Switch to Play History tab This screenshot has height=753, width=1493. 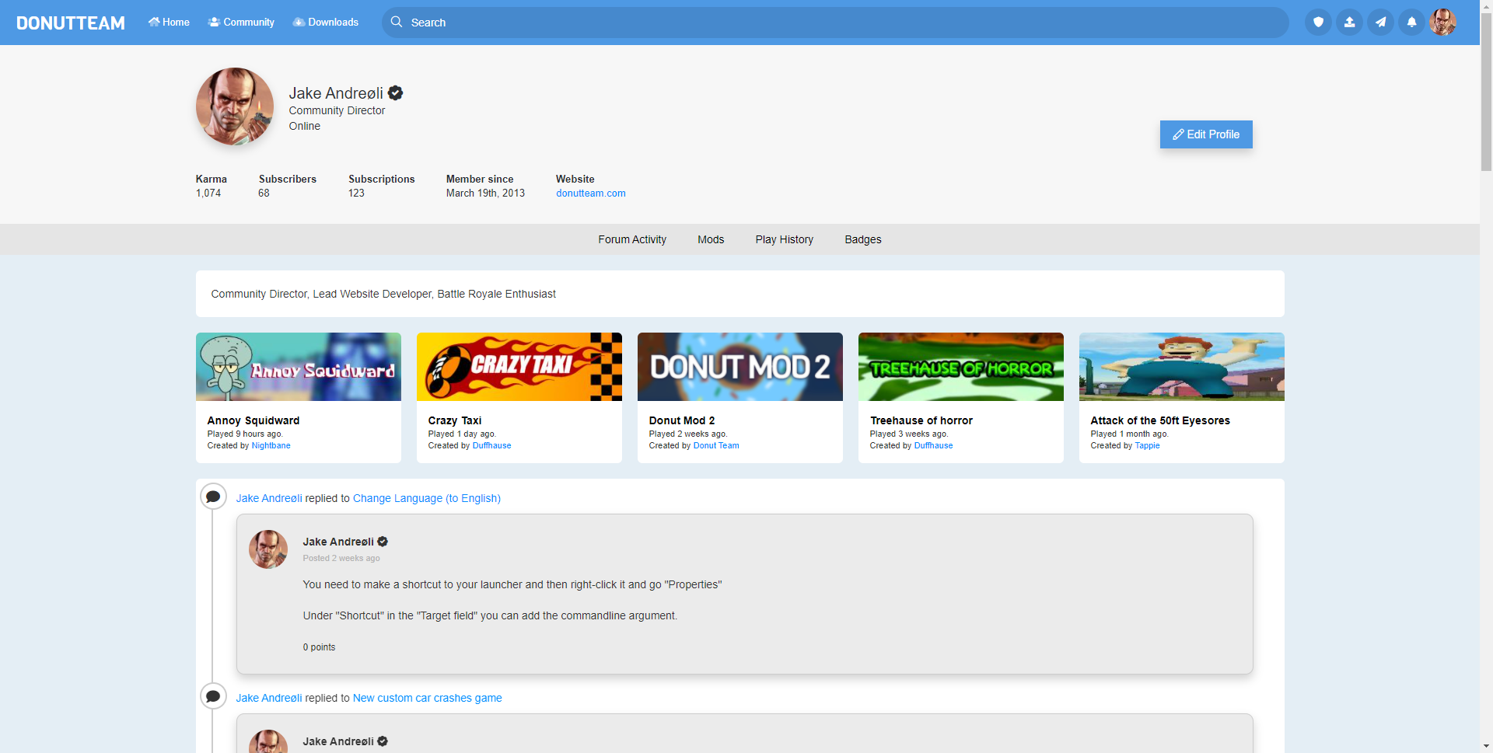tap(785, 239)
